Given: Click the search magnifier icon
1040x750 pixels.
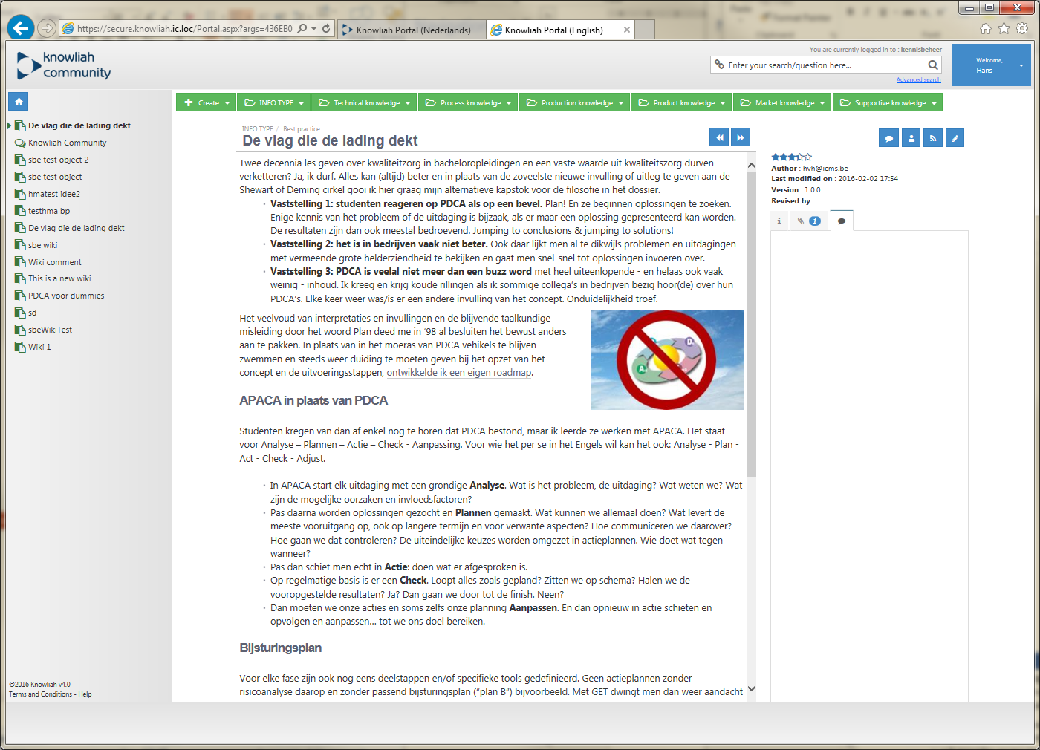Looking at the screenshot, I should click(x=933, y=65).
